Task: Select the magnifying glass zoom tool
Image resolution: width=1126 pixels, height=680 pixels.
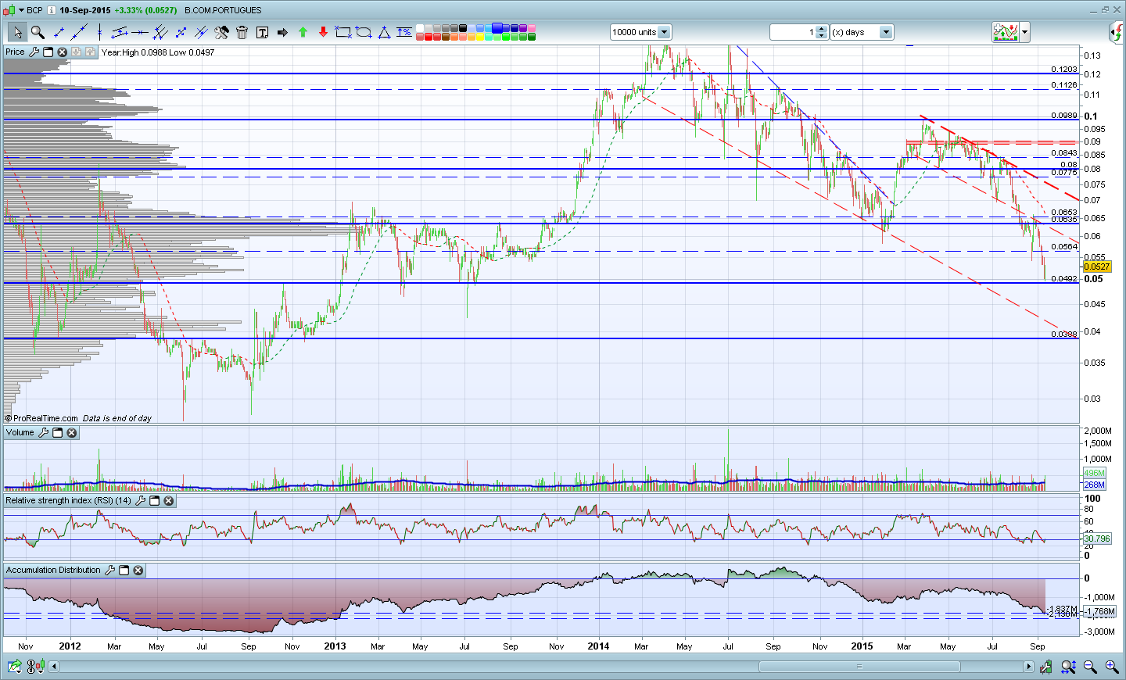Action: [x=37, y=32]
